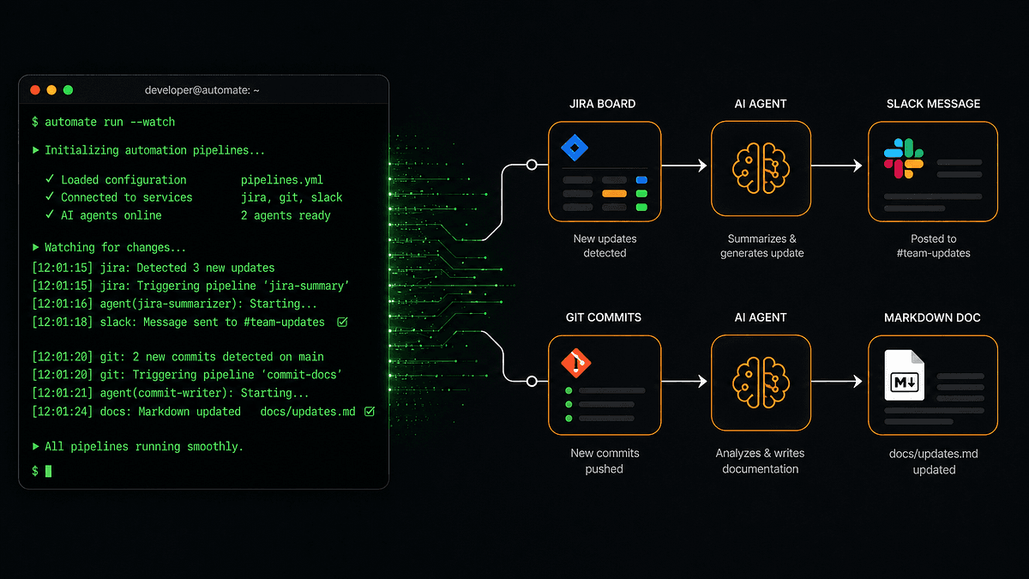Image resolution: width=1029 pixels, height=579 pixels.
Task: Click the 'AI AGENT' heading above the Jira-summary brain
Action: (x=761, y=104)
